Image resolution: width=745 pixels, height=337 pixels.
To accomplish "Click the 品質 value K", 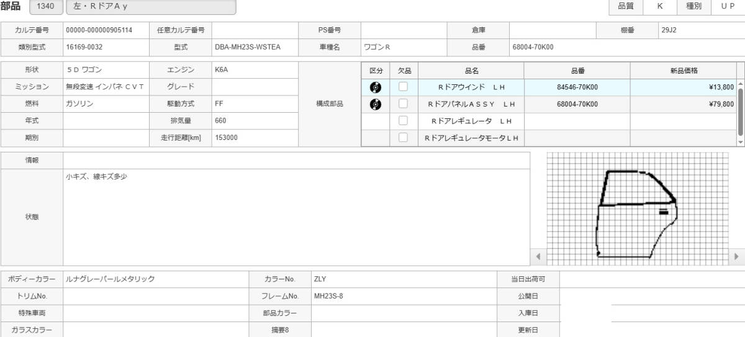I will click(x=661, y=6).
